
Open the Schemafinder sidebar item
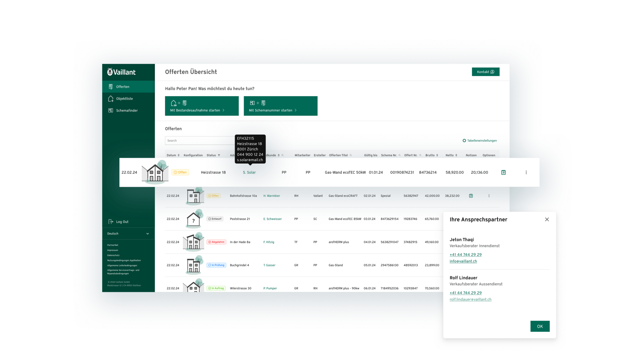click(128, 110)
